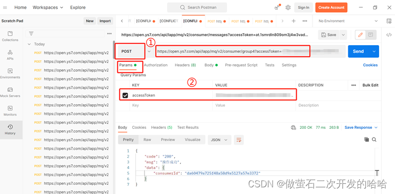Image resolution: width=395 pixels, height=194 pixels.
Task: Open the response Cookies tab
Action: point(139,127)
